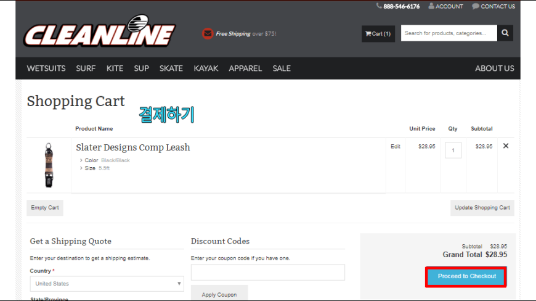Click the Apply Coupon button
Screen dimensions: 536x301
click(x=219, y=294)
